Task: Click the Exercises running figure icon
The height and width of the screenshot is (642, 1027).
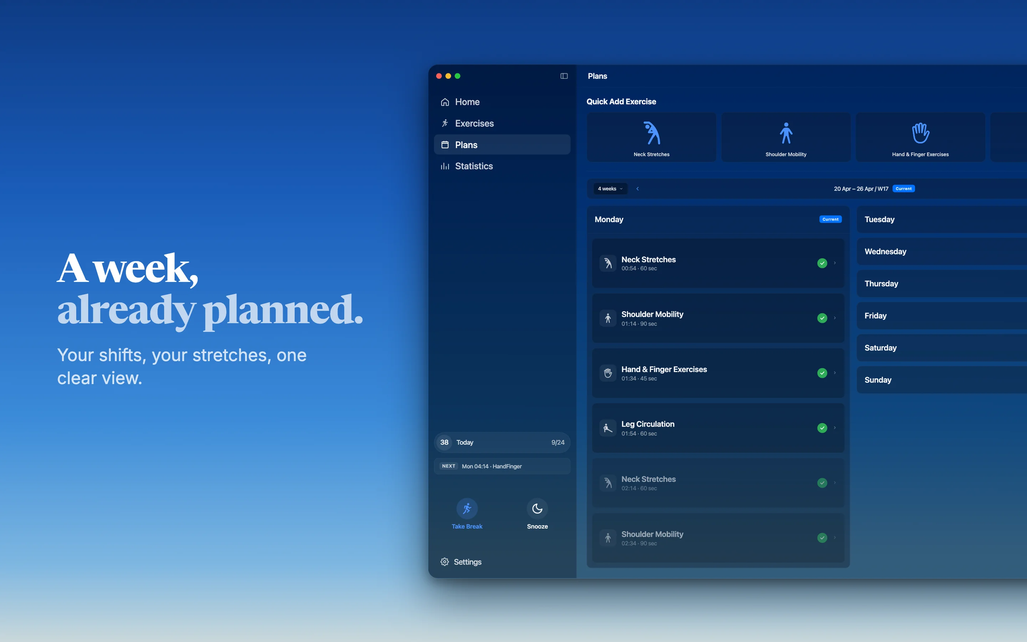Action: tap(445, 123)
